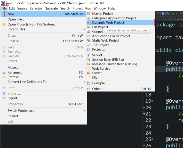Screen dimensions: 183x148
Task: Click the Other... wizard icon
Action: [89, 89]
